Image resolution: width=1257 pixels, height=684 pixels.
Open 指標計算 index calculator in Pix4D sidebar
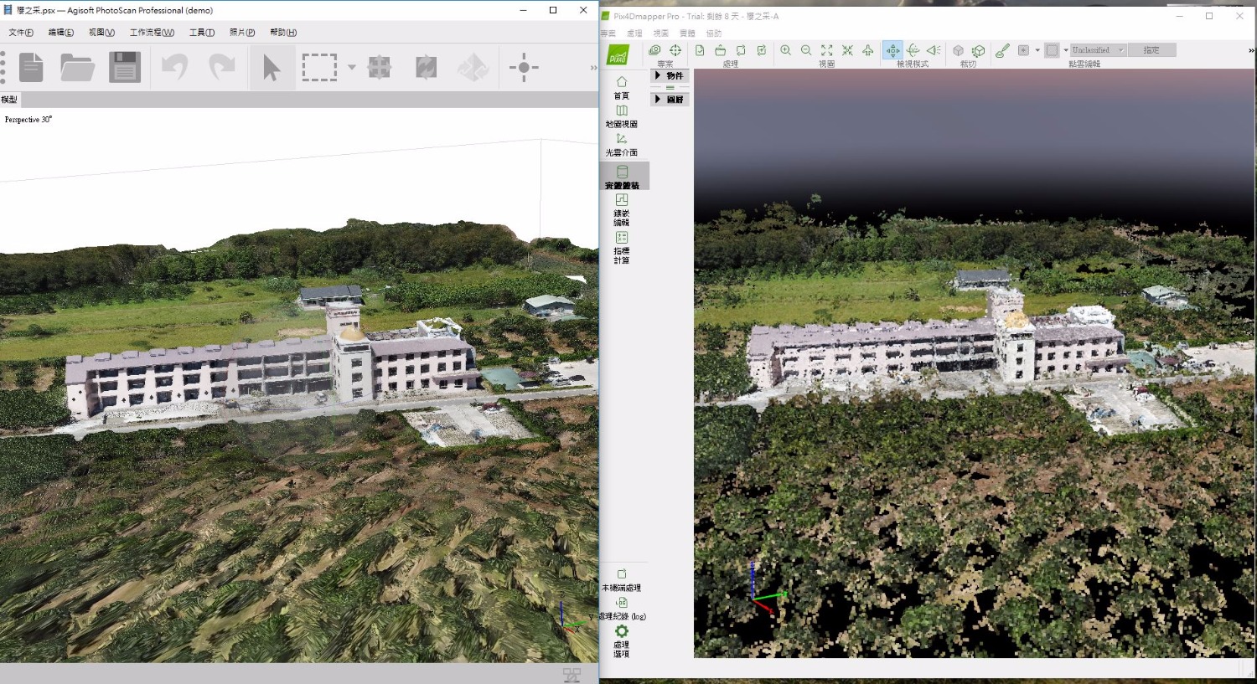[x=621, y=248]
